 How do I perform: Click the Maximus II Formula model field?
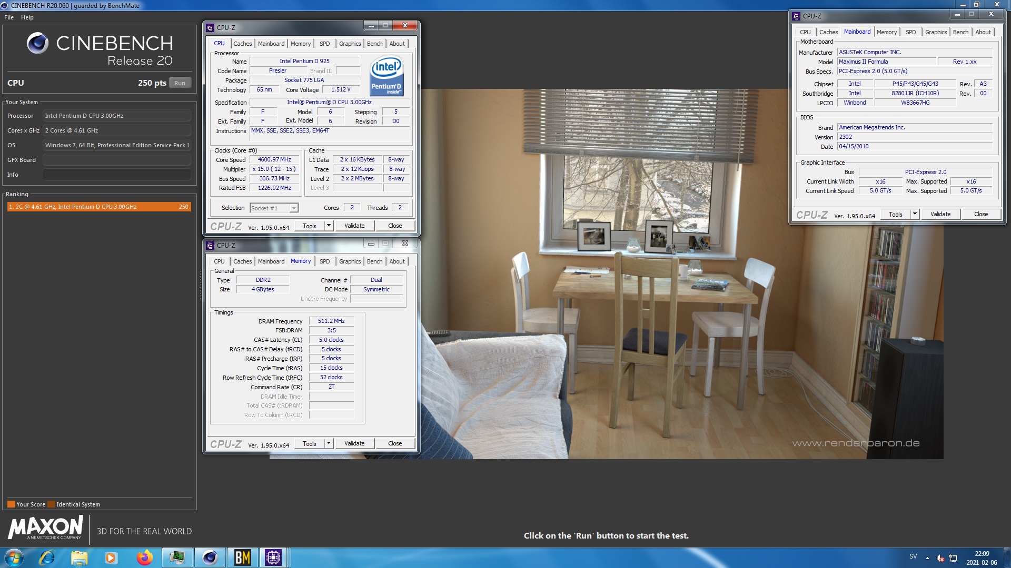tap(887, 62)
